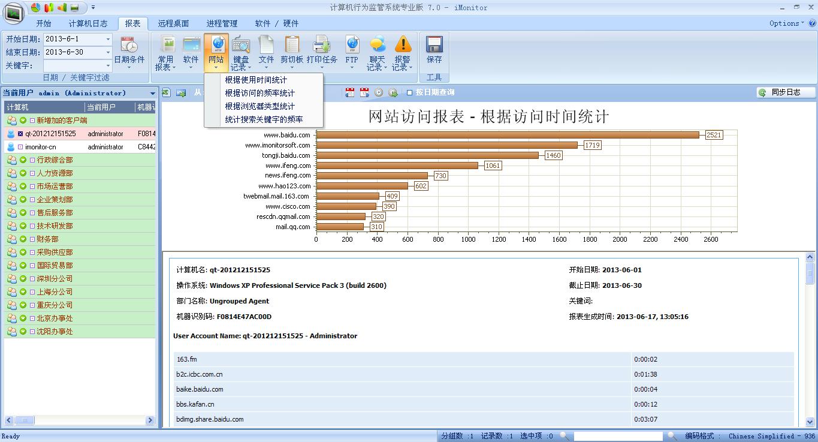Choose 统计搜索关键字的频率 from menu
Image resolution: width=818 pixels, height=442 pixels.
[x=264, y=119]
